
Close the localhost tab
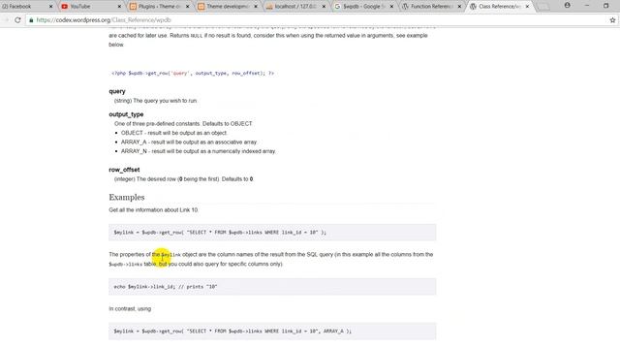coord(324,7)
